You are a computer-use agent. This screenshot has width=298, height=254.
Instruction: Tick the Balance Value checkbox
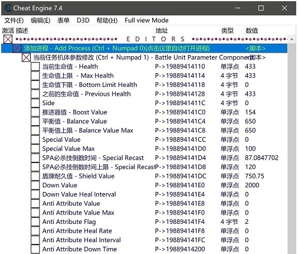click(35, 121)
